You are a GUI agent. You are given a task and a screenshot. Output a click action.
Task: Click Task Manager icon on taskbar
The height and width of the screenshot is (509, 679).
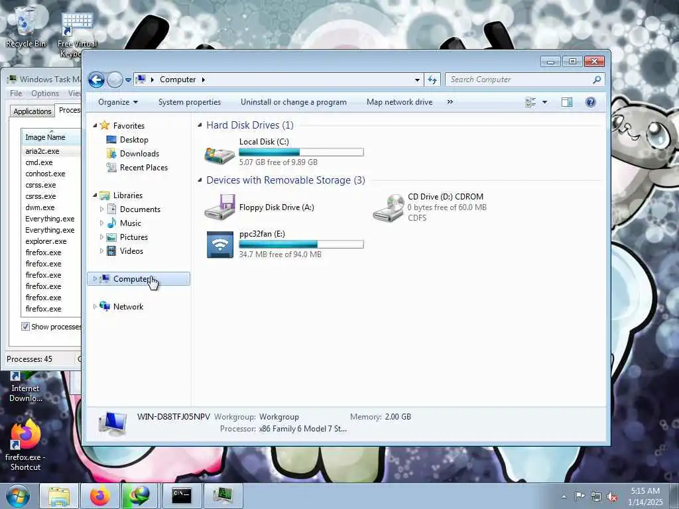click(x=223, y=496)
